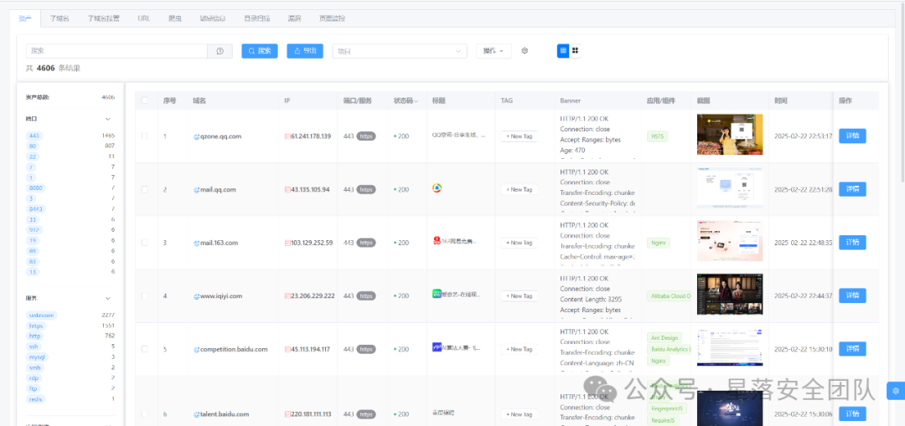Click the IP icon before 43.135.105.94

click(x=287, y=190)
